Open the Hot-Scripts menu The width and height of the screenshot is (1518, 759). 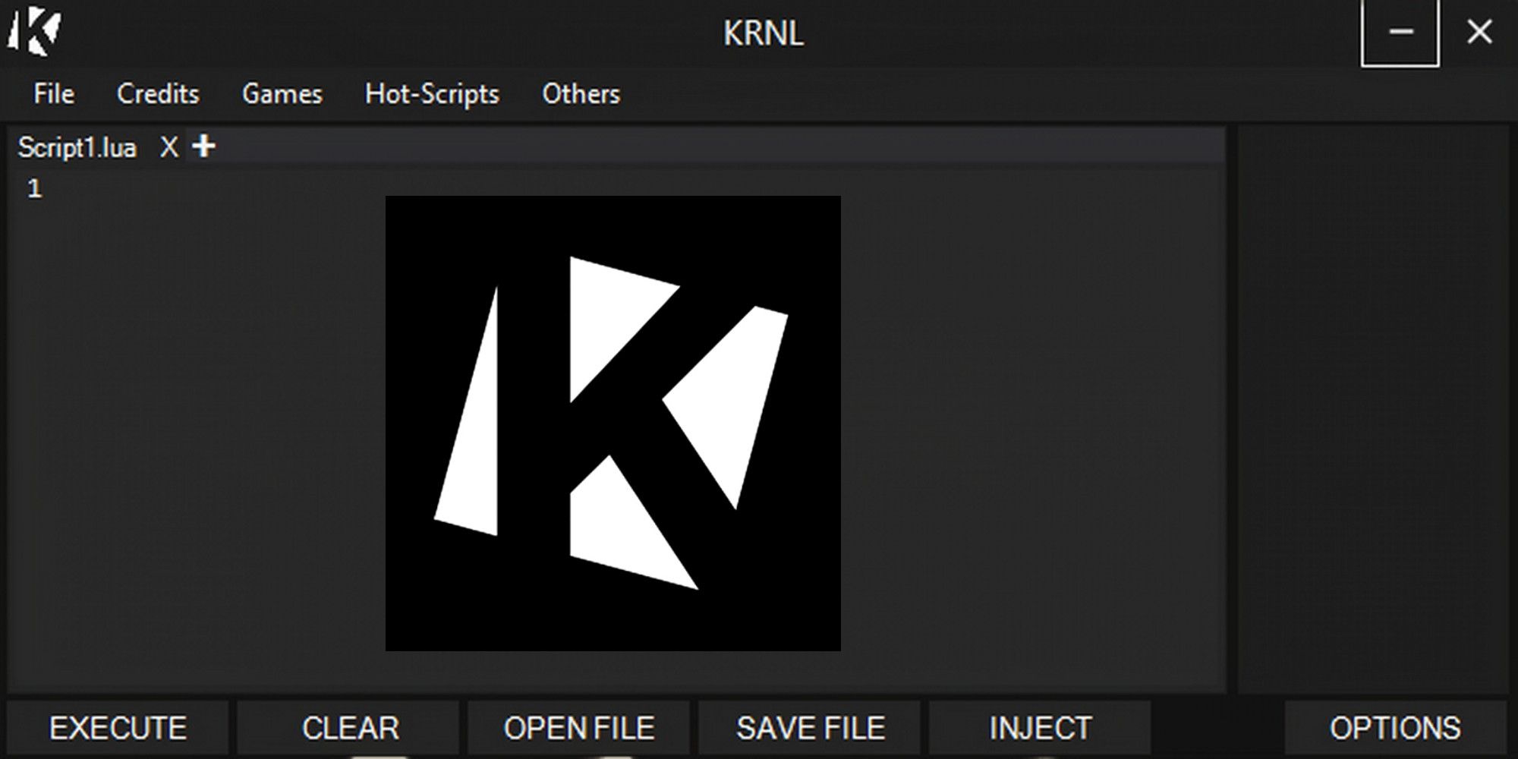point(432,94)
